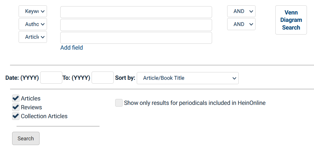
Task: Open the Author field type dropdown
Action: click(32, 24)
